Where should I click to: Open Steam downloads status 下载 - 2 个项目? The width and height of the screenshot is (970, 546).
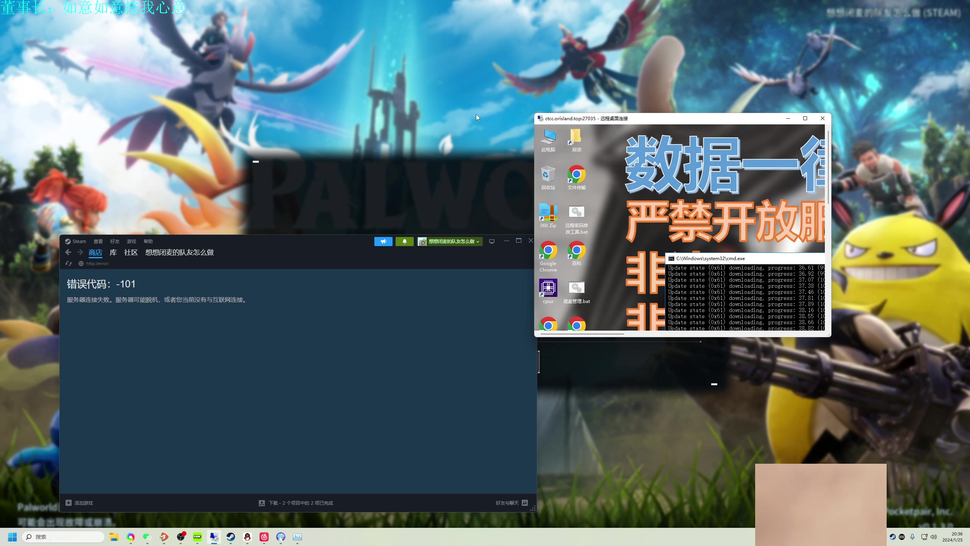(296, 503)
